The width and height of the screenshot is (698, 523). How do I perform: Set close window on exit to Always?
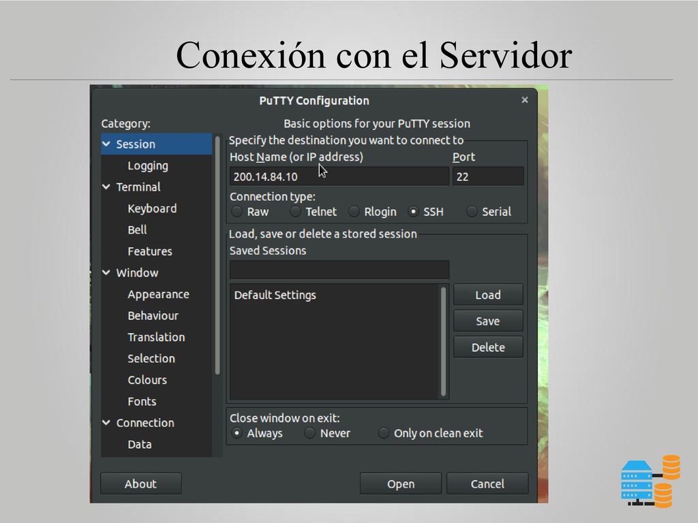237,432
